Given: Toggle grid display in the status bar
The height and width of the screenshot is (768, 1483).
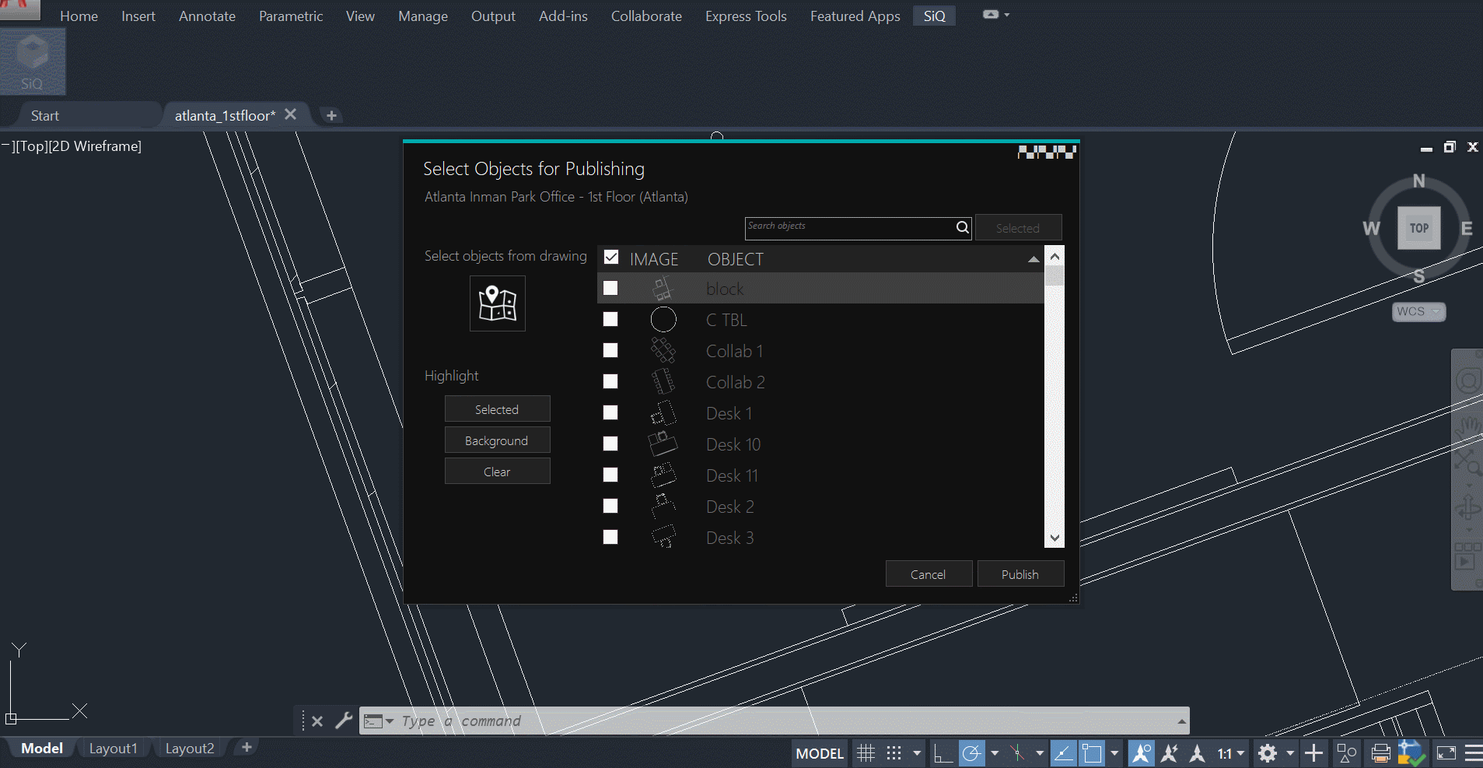Looking at the screenshot, I should tap(866, 752).
